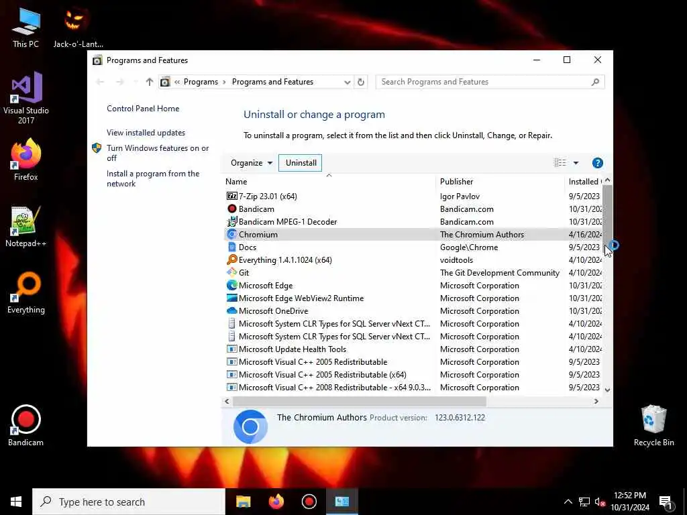Click the Microsoft OneDrive cloud icon
This screenshot has height=515, width=687.
click(x=231, y=310)
